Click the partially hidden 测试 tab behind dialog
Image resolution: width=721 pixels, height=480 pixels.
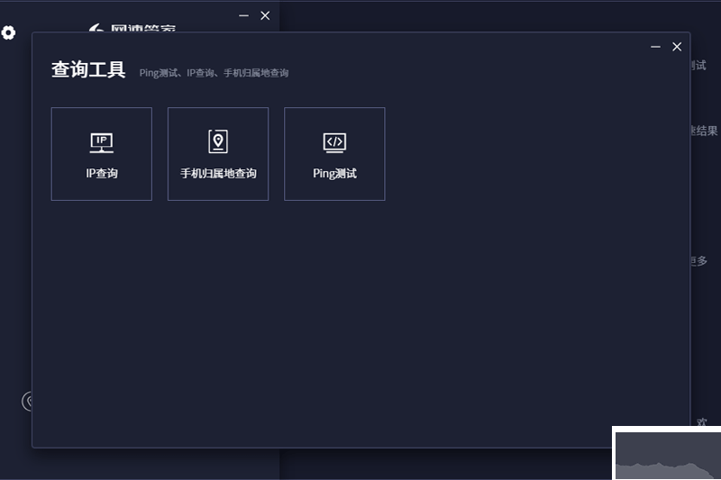698,66
